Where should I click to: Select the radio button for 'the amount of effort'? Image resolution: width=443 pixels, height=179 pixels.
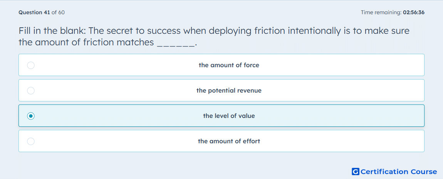pyautogui.click(x=31, y=141)
